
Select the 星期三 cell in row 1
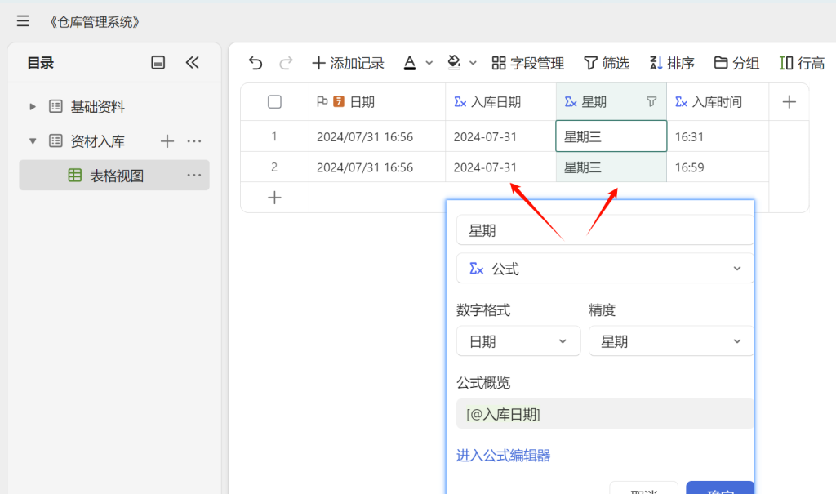pos(611,136)
